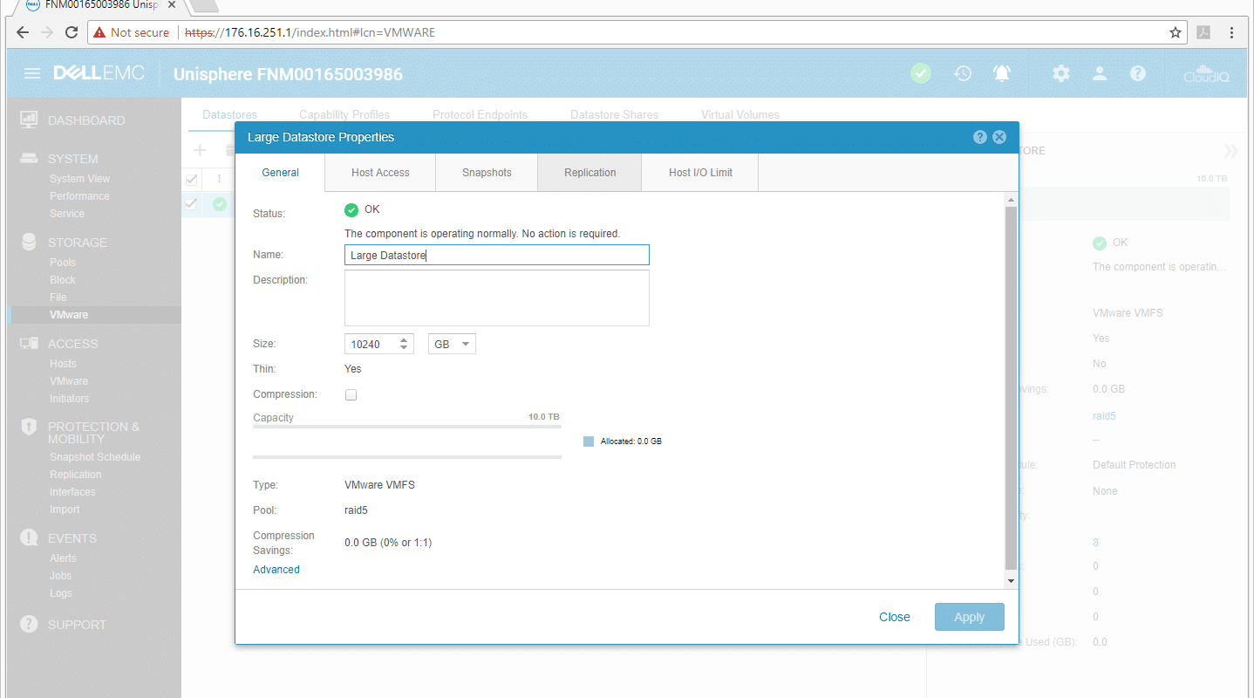Open the alerts bell icon
This screenshot has height=698, width=1254.
1002,73
